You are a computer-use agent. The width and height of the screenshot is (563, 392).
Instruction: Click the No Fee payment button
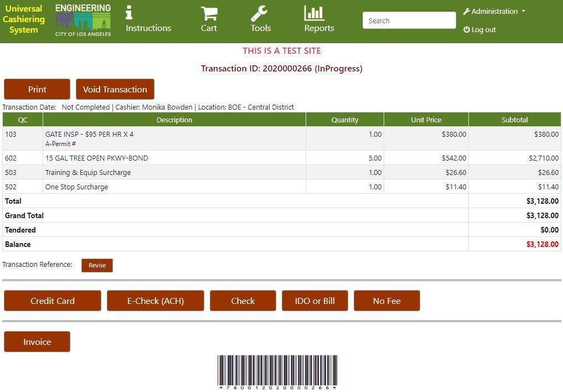click(x=386, y=301)
